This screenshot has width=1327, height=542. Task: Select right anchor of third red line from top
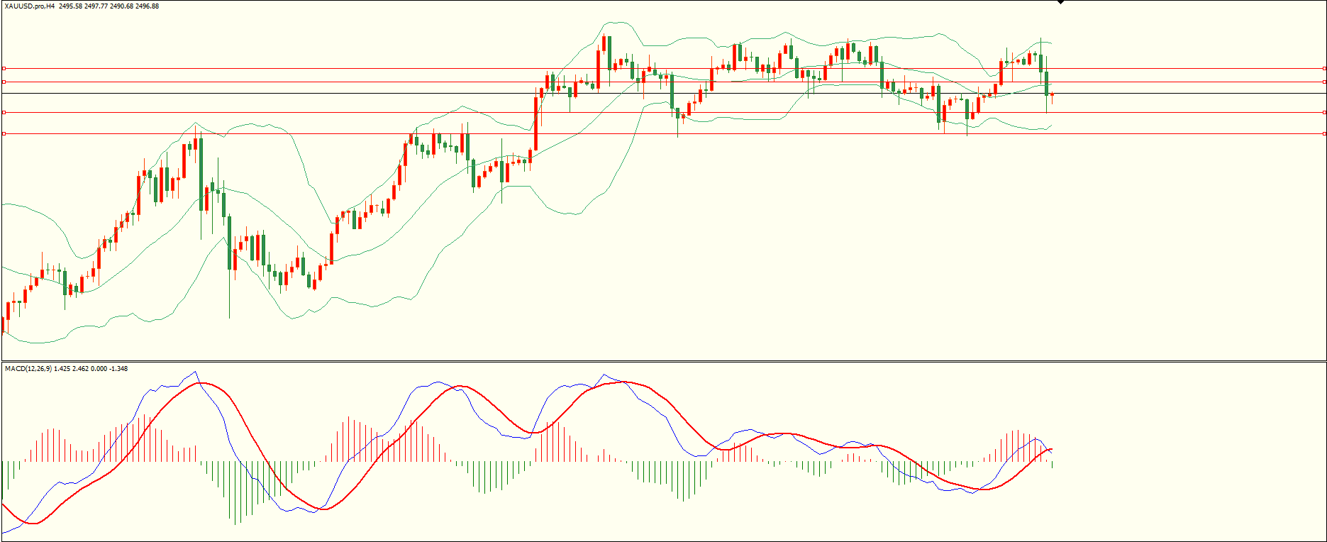1324,112
